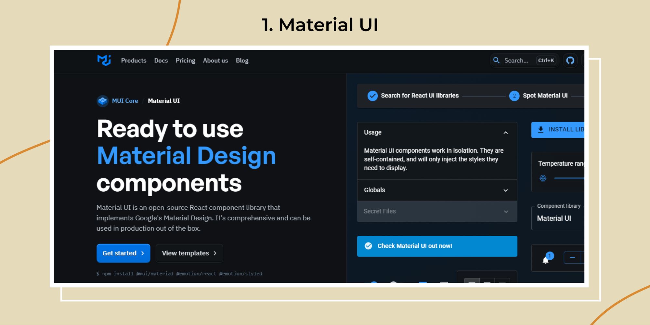Copy the npm install command text
The width and height of the screenshot is (650, 325).
pyautogui.click(x=179, y=274)
